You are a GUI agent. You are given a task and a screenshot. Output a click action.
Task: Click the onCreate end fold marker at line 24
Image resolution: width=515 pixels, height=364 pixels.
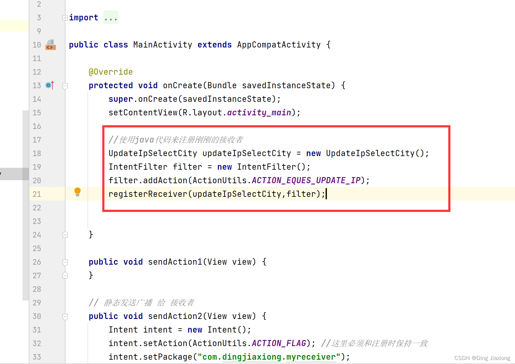point(65,234)
